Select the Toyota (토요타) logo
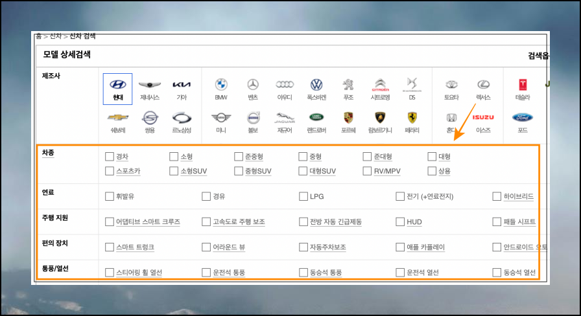581x316 pixels. click(451, 85)
